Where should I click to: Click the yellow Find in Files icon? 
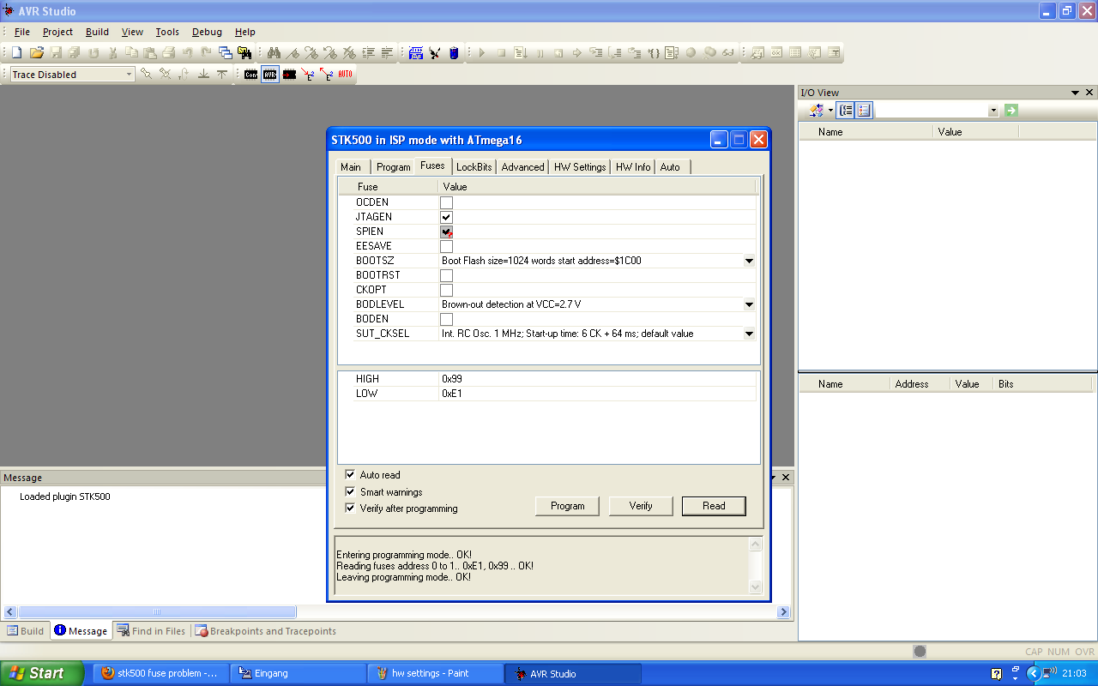tap(244, 53)
